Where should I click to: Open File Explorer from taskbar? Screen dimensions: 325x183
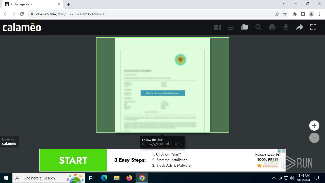click(x=117, y=178)
